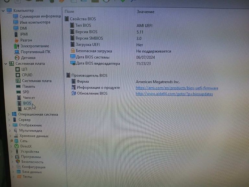Click the Поле column header
Viewport: 249px width, 187px height.
coord(69,12)
